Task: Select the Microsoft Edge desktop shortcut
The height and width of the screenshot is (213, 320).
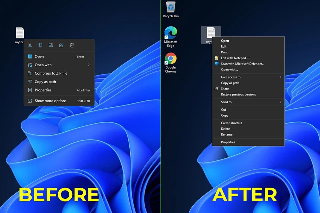Action: (x=171, y=37)
